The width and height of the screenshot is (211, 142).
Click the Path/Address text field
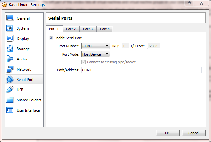pyautogui.click(x=141, y=70)
